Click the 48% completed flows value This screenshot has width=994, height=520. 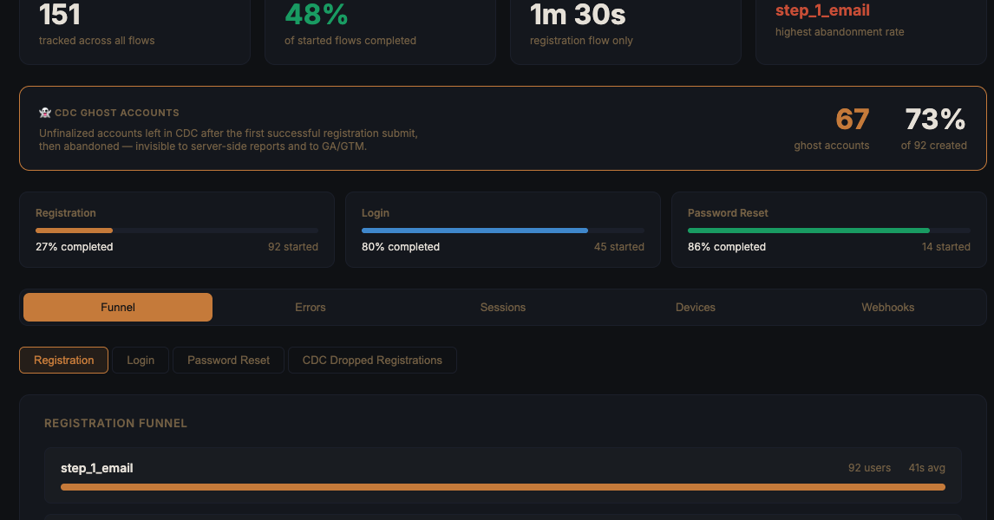(317, 15)
